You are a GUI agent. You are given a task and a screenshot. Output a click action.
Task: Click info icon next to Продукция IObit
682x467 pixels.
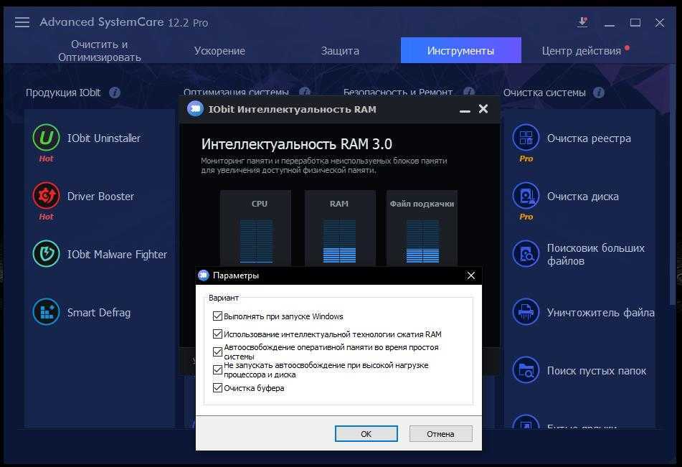tap(115, 93)
